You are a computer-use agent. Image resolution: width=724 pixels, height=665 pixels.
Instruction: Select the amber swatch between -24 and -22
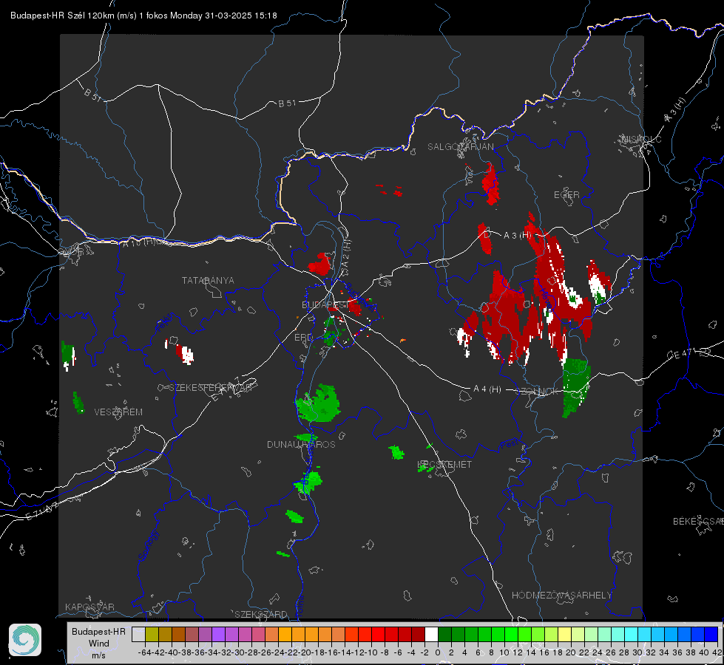[285, 635]
